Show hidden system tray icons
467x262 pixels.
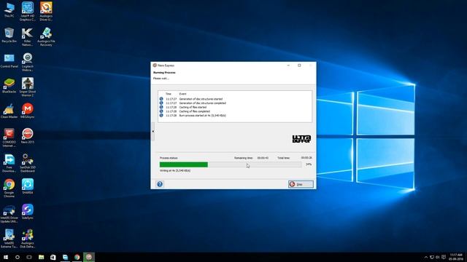(x=426, y=257)
